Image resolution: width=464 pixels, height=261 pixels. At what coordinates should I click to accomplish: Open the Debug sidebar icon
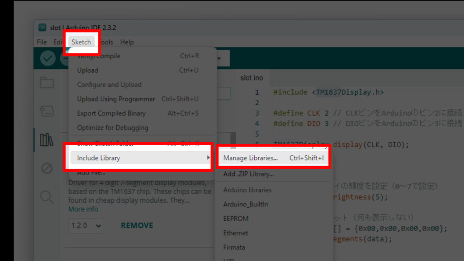(x=47, y=169)
